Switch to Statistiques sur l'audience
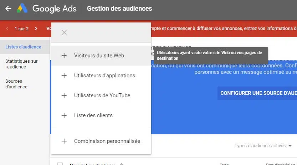 (21, 64)
